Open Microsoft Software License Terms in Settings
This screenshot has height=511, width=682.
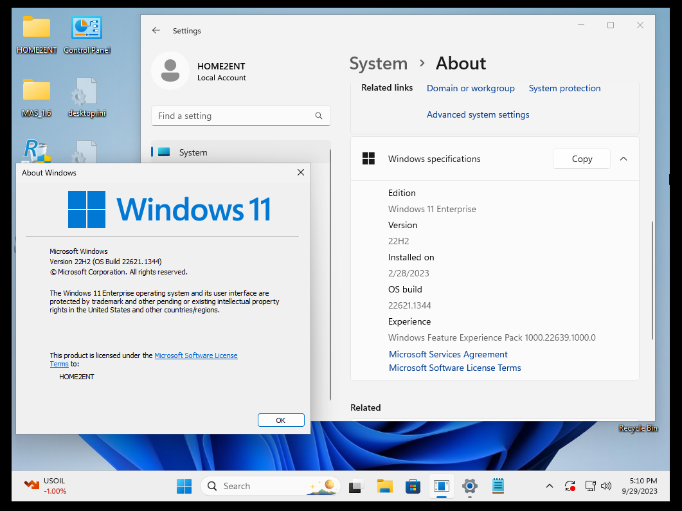tap(455, 368)
